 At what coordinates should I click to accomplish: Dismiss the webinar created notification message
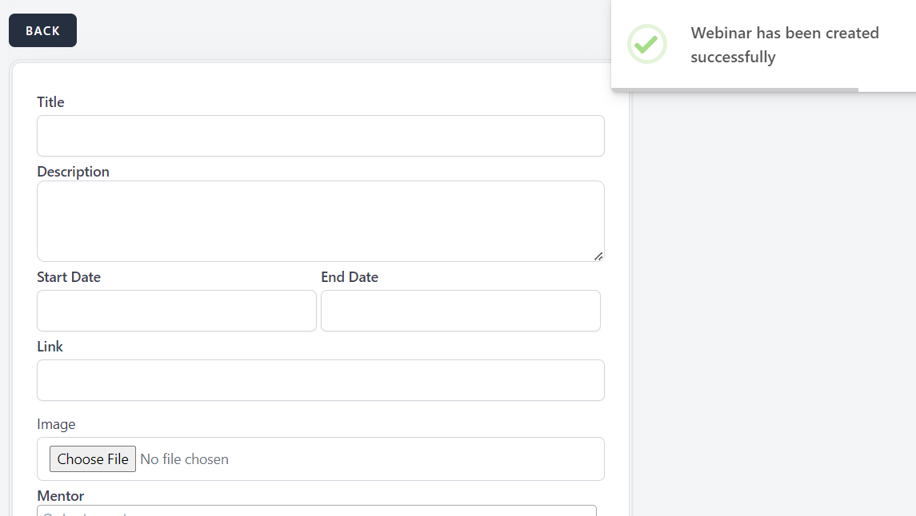pos(784,45)
